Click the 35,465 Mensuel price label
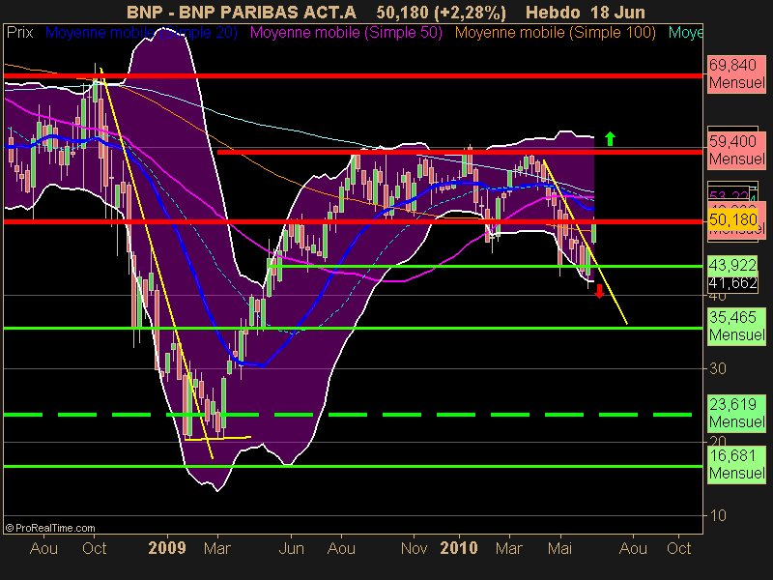The image size is (773, 580). coord(736,326)
